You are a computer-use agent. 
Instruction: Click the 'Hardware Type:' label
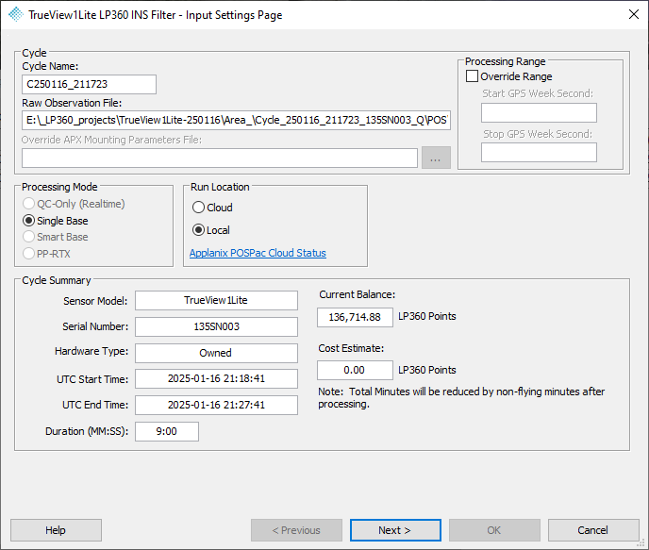point(92,351)
